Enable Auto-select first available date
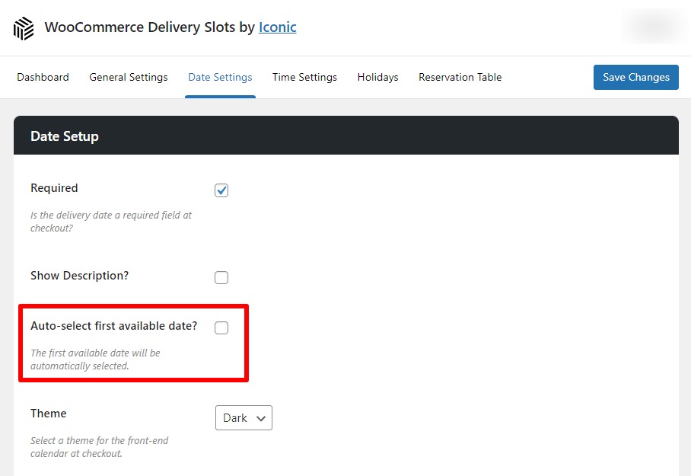This screenshot has height=476, width=691. 221,327
